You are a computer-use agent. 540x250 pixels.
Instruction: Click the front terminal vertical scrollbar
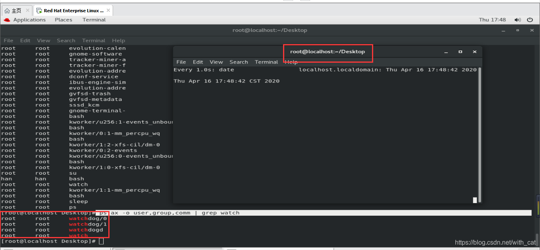480,134
